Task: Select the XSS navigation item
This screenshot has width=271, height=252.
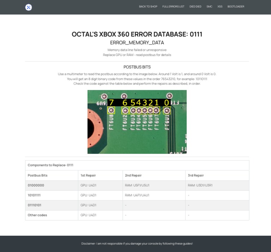Action: (220, 7)
